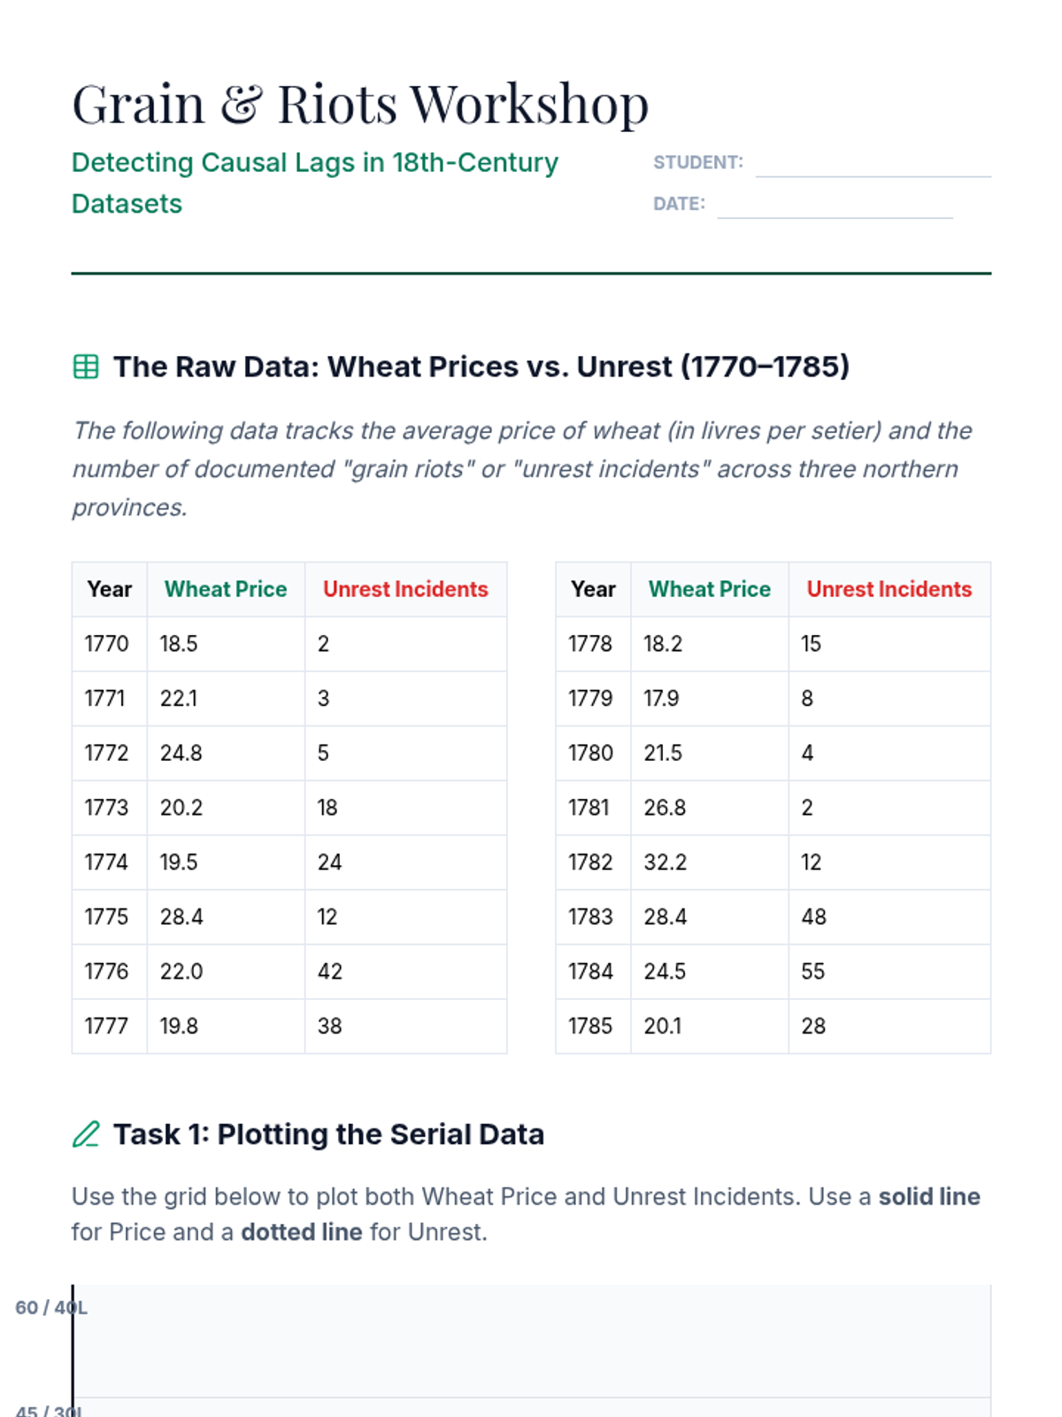Click the pencil icon beside Task 1 heading
Viewport: 1062px width, 1417px height.
(86, 1134)
